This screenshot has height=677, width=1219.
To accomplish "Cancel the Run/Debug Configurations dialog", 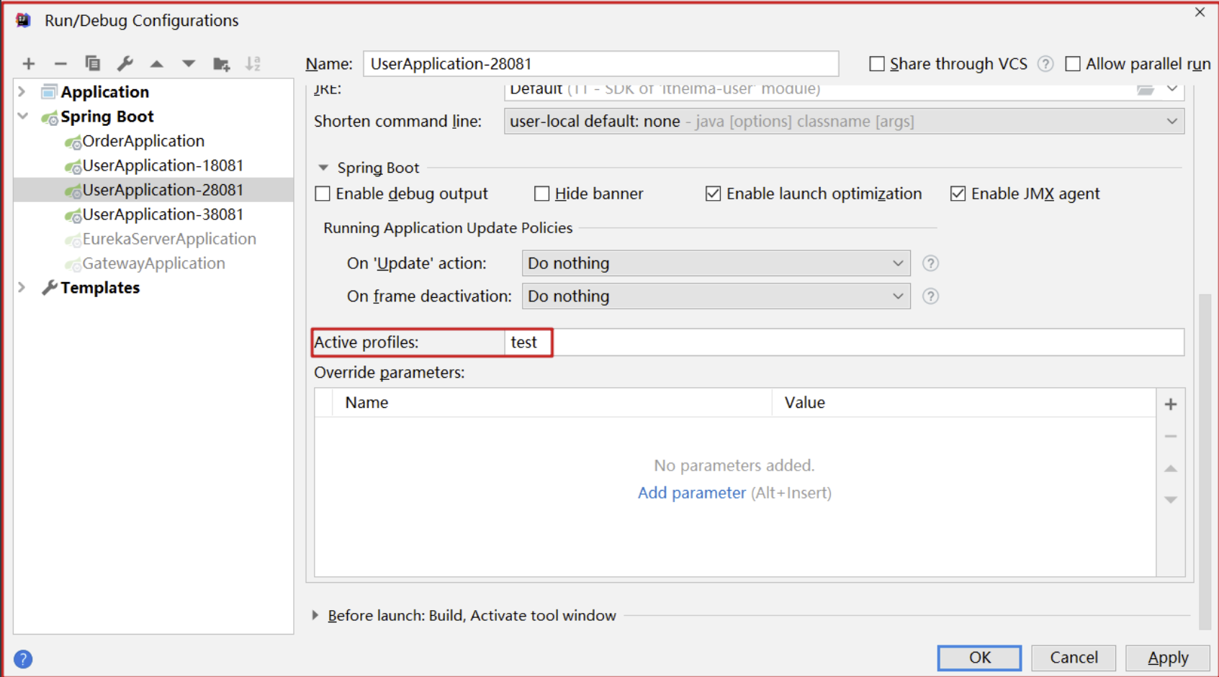I will (x=1074, y=658).
